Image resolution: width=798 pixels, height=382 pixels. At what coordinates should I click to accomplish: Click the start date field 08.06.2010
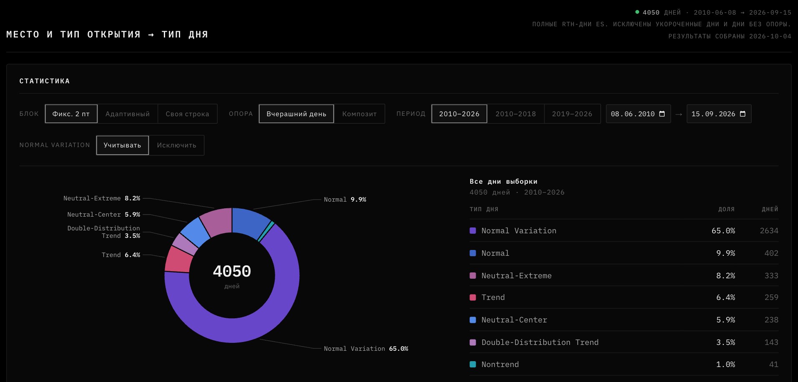tap(638, 114)
